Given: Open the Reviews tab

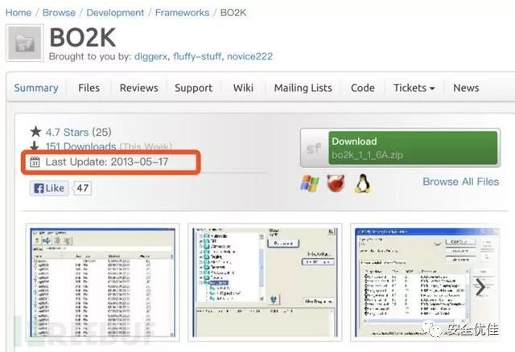Looking at the screenshot, I should point(138,88).
